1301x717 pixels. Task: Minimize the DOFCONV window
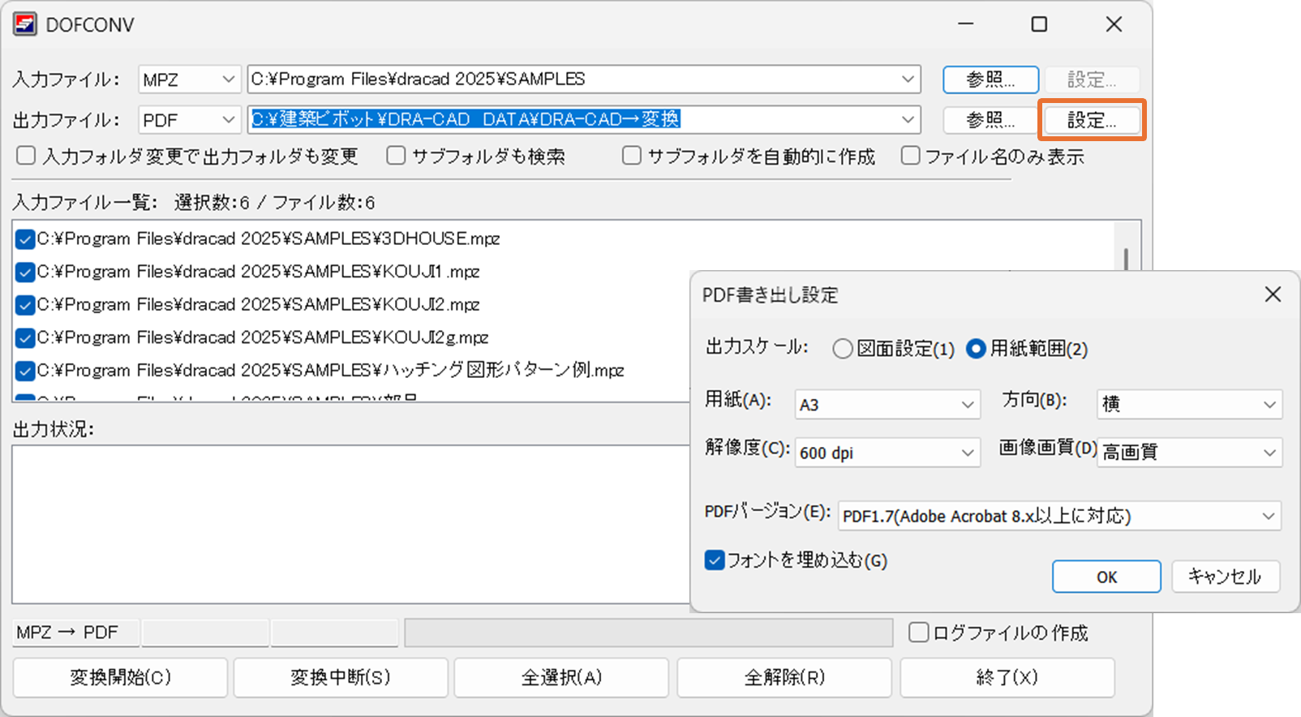tap(965, 24)
